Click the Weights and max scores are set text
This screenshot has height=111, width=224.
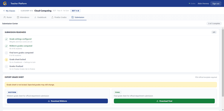[x=21, y=42]
